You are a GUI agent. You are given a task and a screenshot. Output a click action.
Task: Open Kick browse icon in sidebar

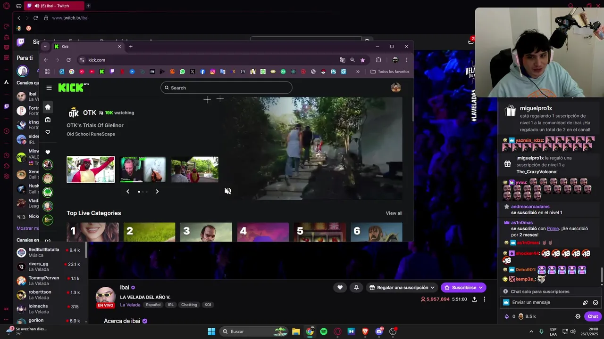point(48,120)
